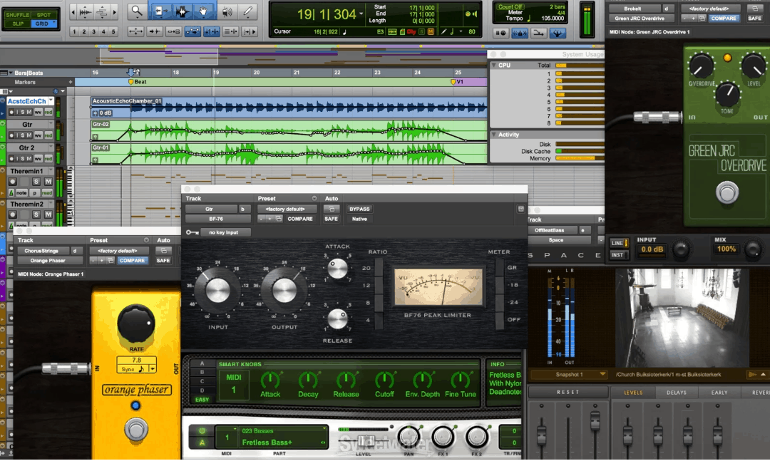
Task: Enable Tab to Transients
Action: click(153, 32)
